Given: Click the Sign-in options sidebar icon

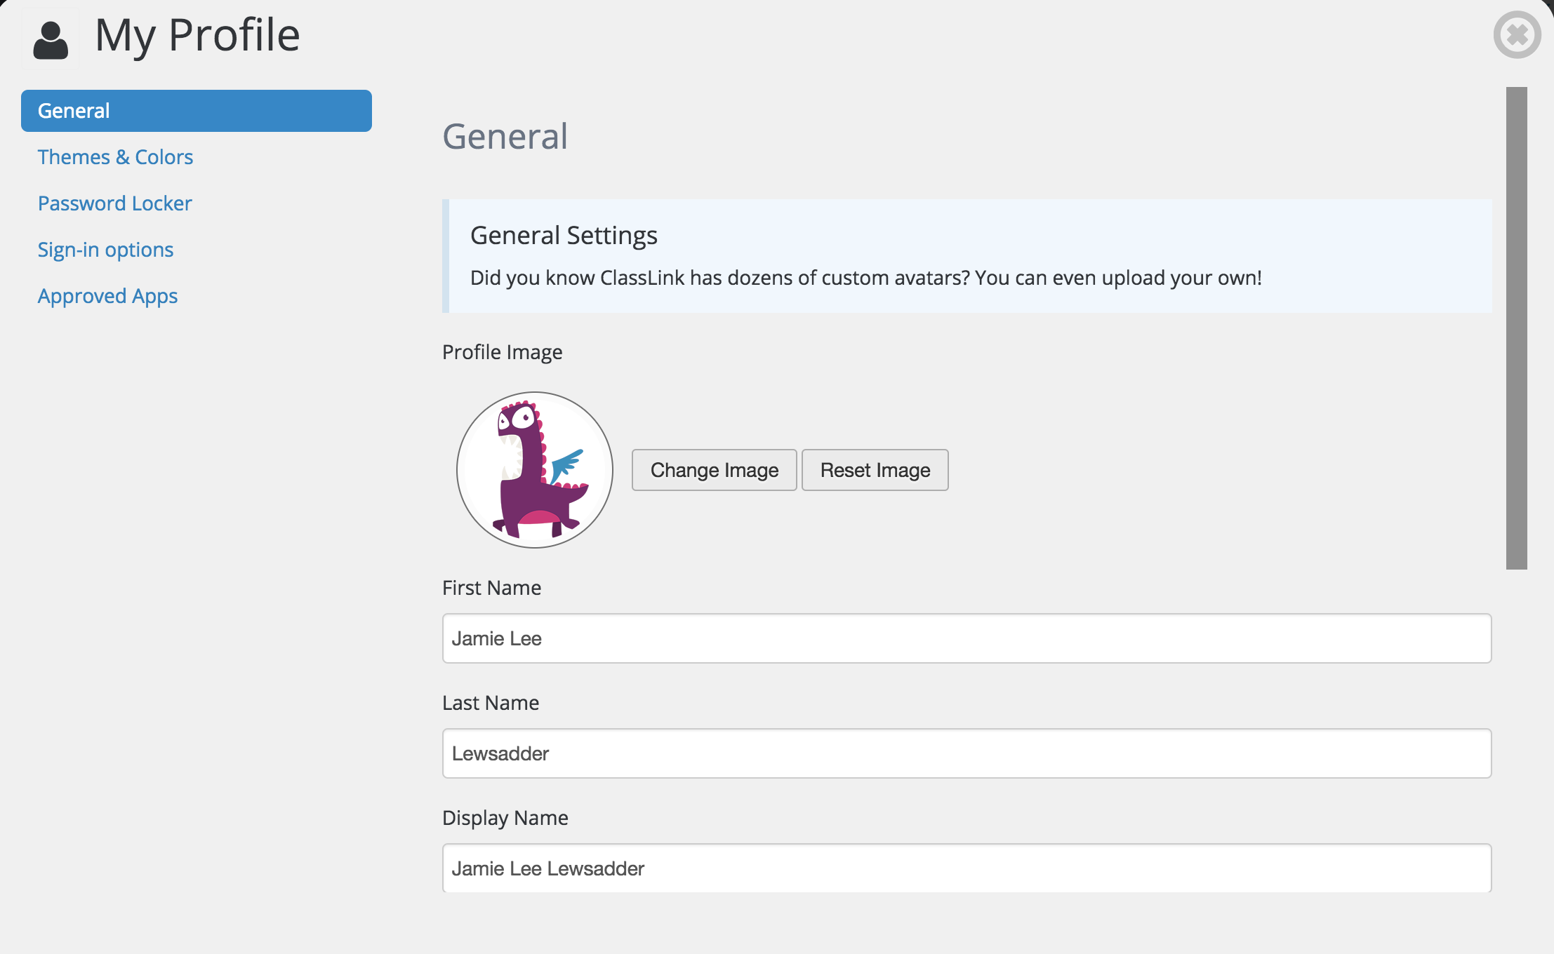Looking at the screenshot, I should 105,248.
